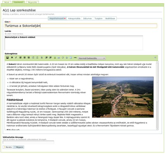Open the Normál bekezdés style dropdown
Image resolution: width=165 pixels, height=154 pixels.
(x=92, y=58)
